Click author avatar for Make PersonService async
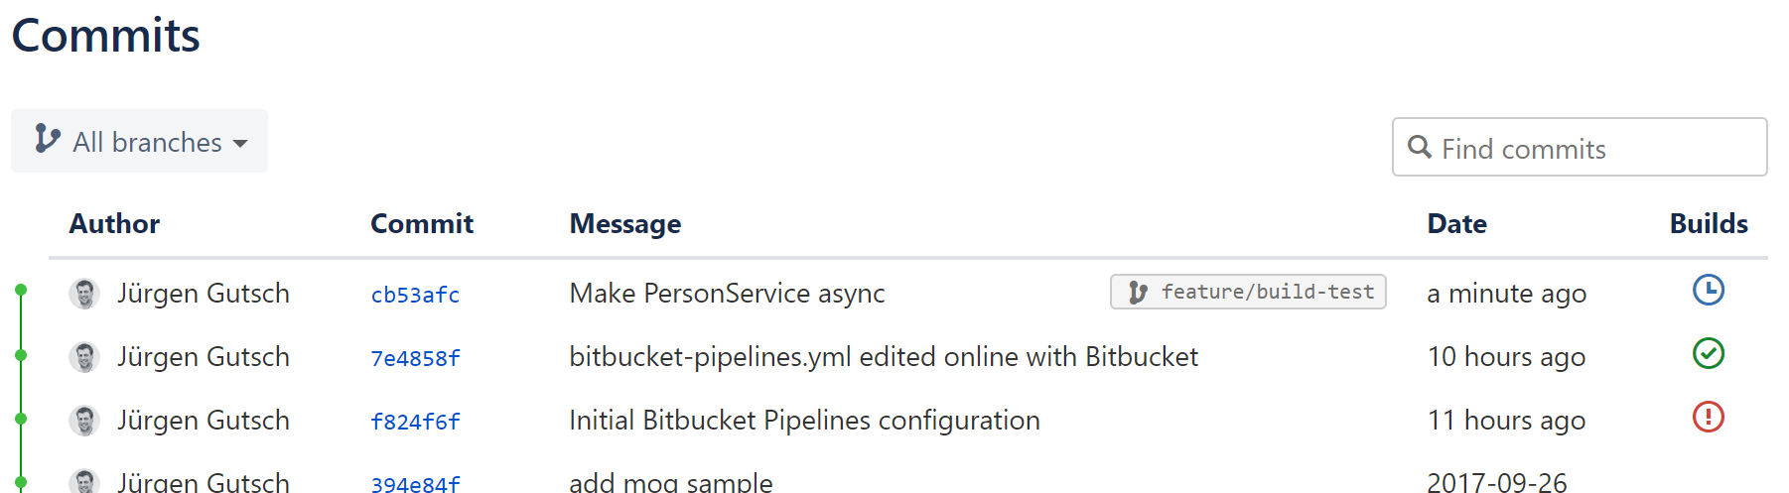 (84, 294)
